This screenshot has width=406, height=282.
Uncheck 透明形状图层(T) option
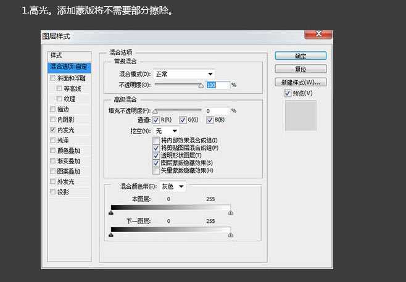(156, 156)
